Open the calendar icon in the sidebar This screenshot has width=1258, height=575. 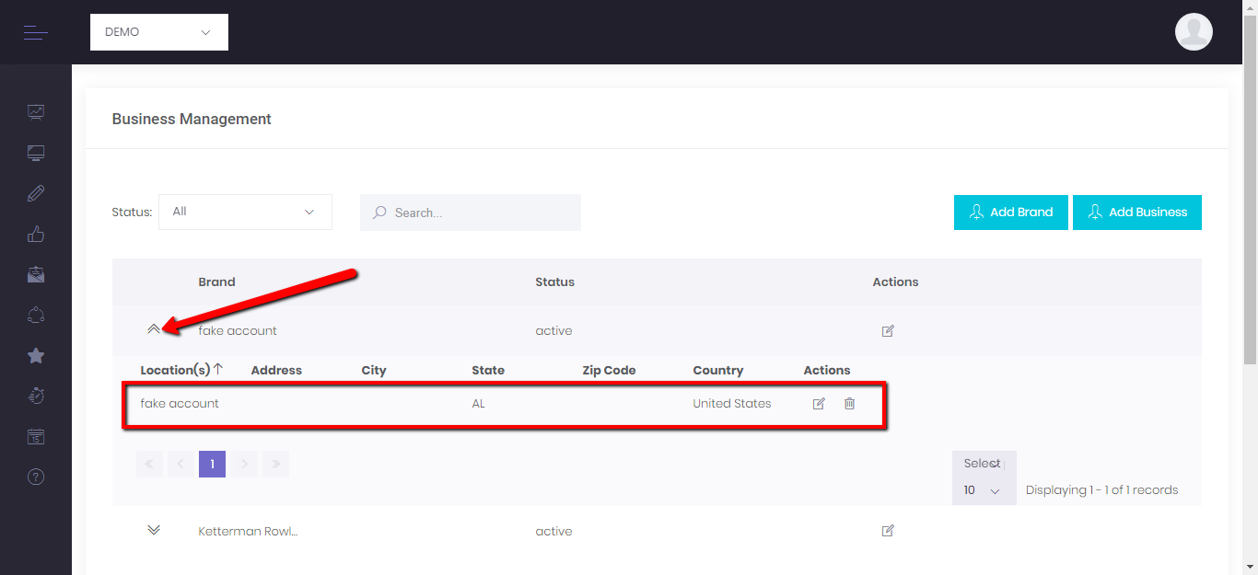click(x=36, y=437)
